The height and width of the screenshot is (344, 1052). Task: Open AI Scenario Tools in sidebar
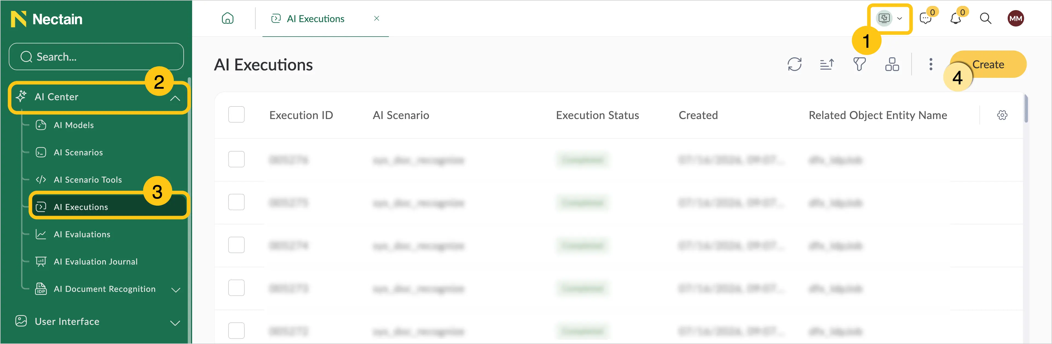[x=87, y=180]
